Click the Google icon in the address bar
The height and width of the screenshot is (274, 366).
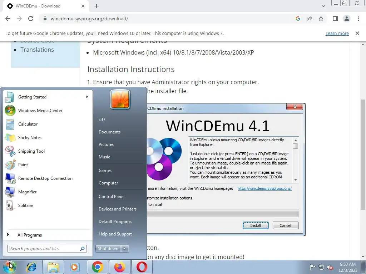coord(298,19)
